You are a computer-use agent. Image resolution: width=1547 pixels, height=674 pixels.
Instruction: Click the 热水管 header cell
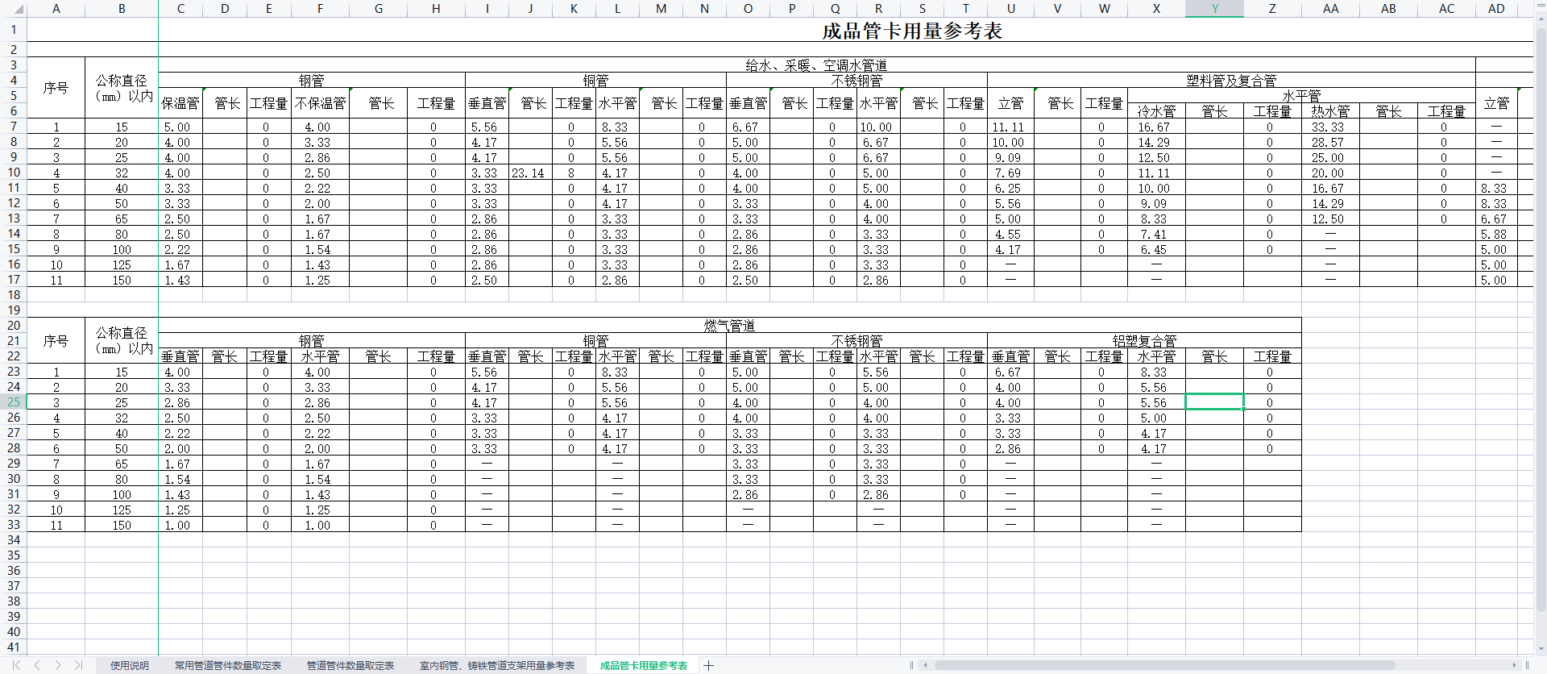point(1330,111)
